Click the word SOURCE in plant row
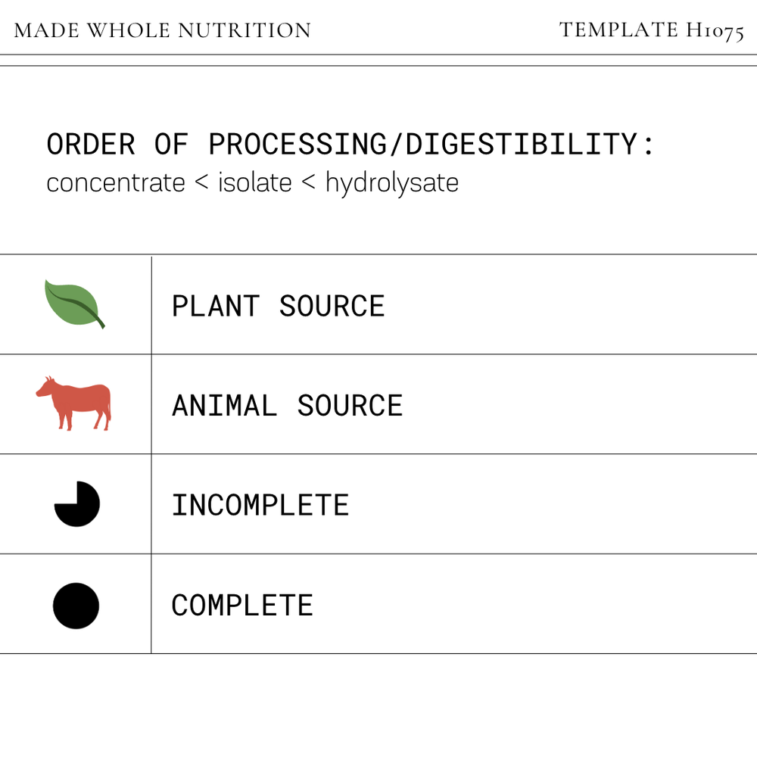Image resolution: width=757 pixels, height=757 pixels. [332, 306]
